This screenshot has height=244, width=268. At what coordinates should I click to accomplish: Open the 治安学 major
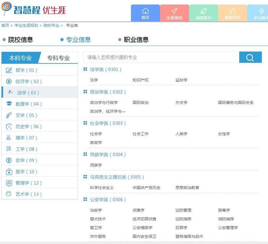point(96,210)
